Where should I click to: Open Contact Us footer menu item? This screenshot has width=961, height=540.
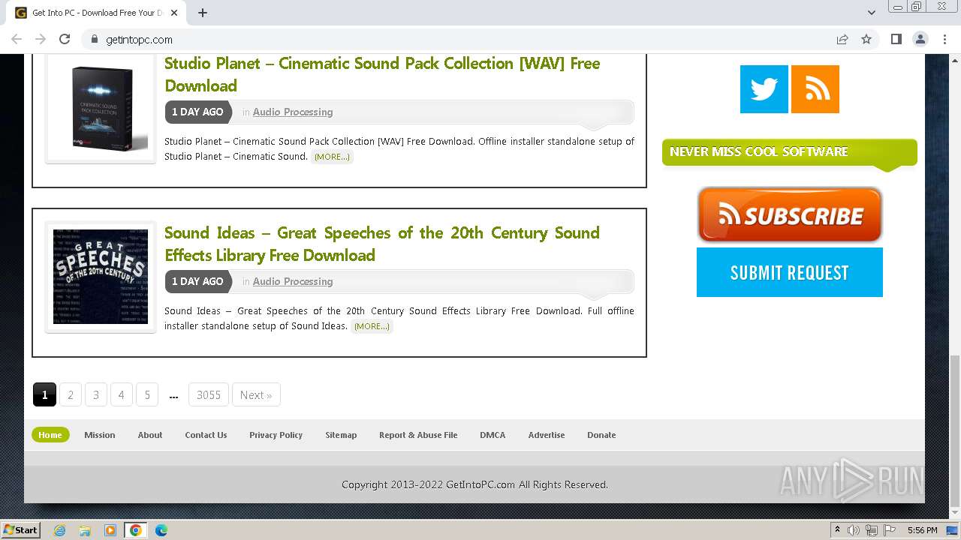click(x=206, y=435)
